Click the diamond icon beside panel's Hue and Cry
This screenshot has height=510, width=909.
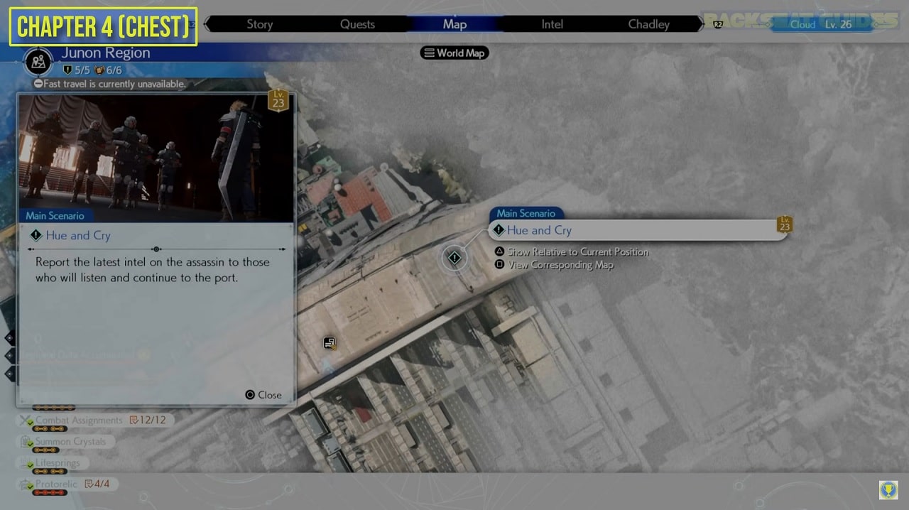[36, 235]
